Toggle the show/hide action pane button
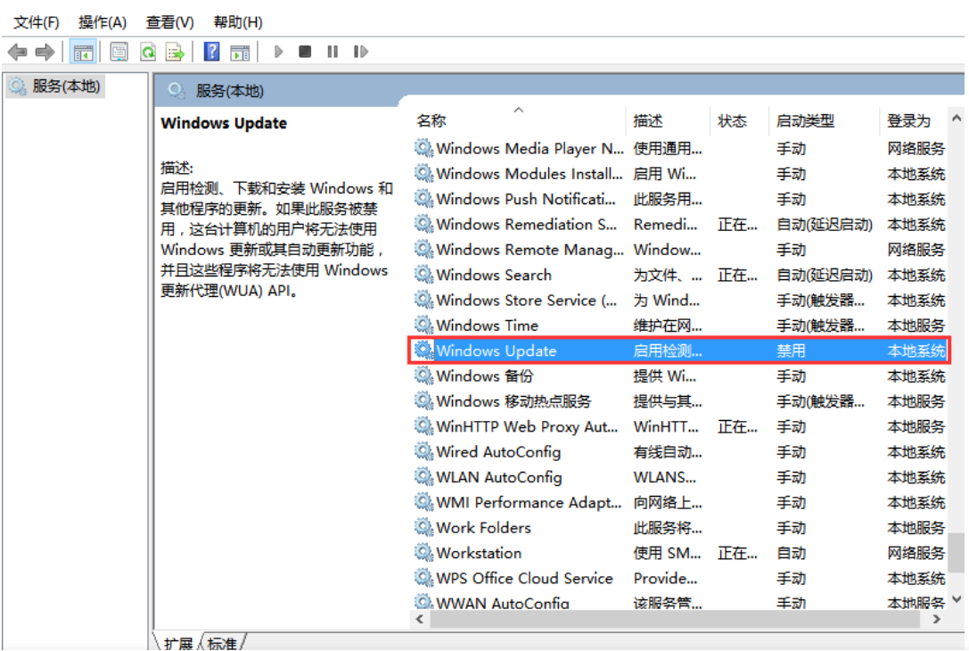This screenshot has height=651, width=969. pyautogui.click(x=239, y=53)
